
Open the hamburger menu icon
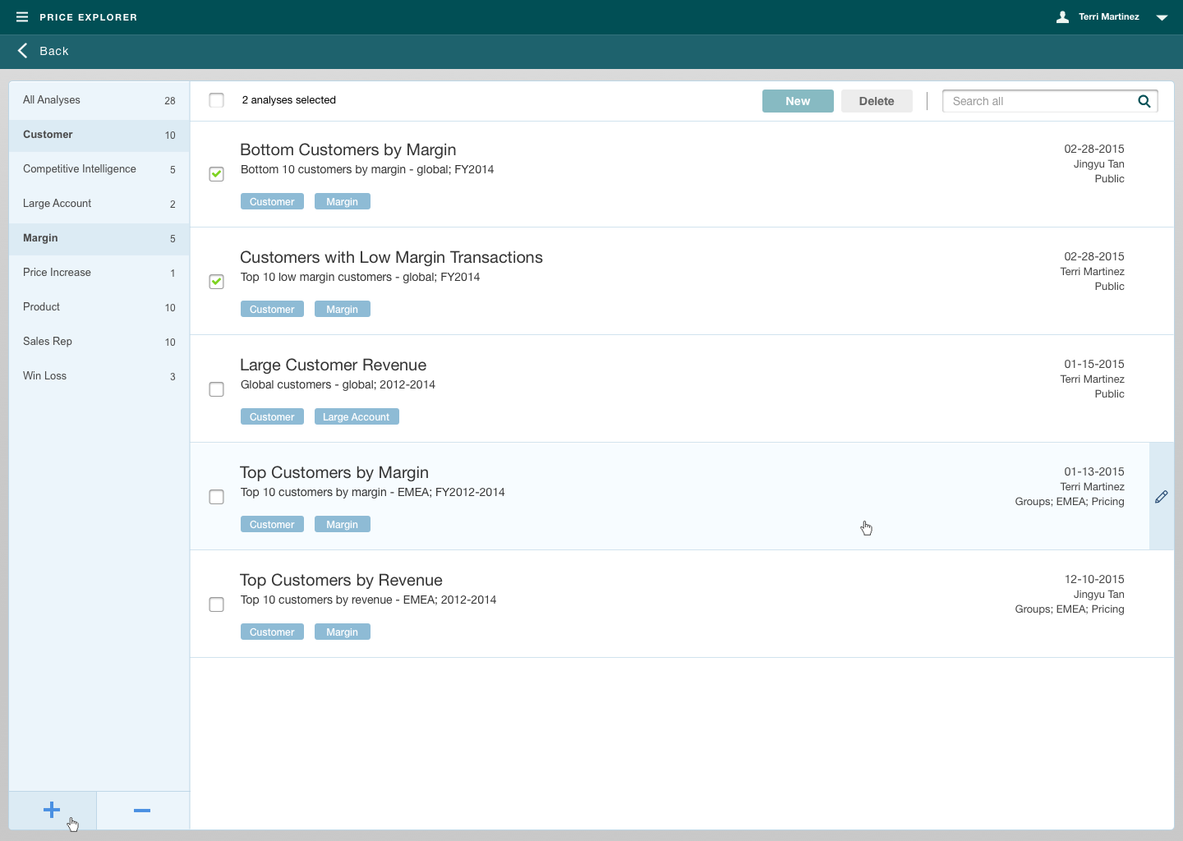click(x=22, y=17)
